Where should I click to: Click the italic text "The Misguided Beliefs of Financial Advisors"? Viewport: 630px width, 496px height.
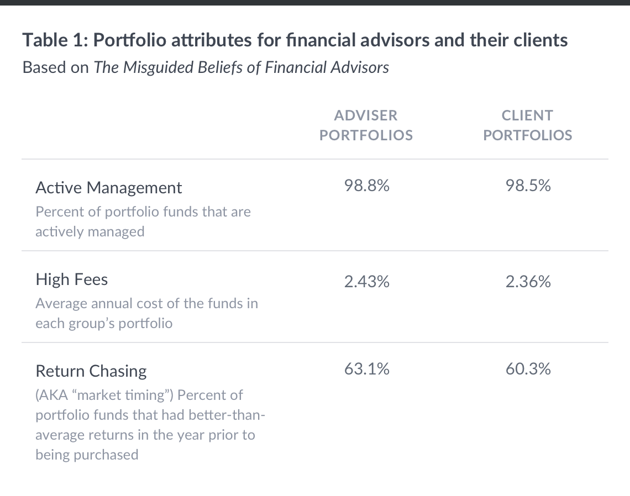[x=241, y=67]
